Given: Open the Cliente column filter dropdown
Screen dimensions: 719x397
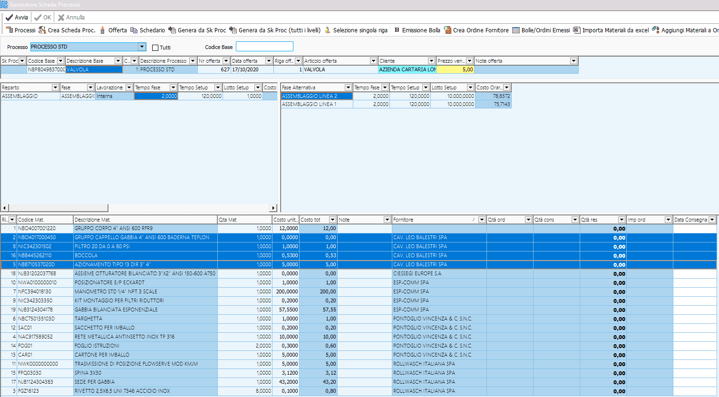Looking at the screenshot, I should (x=432, y=61).
